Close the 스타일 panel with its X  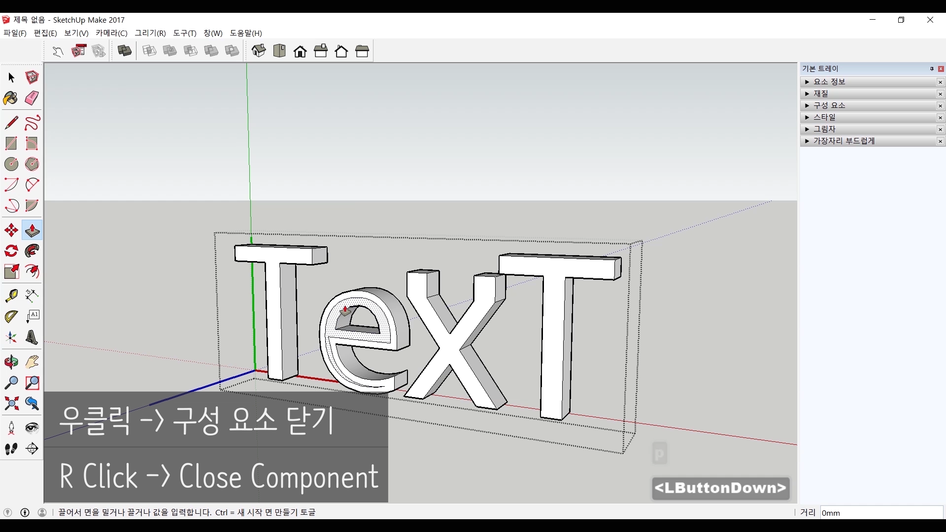coord(940,117)
